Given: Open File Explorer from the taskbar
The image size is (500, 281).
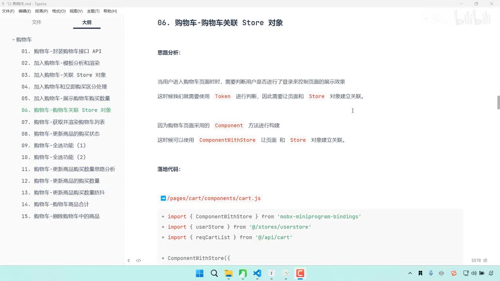Looking at the screenshot, I should point(229,273).
